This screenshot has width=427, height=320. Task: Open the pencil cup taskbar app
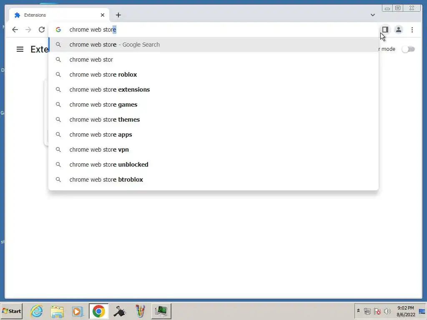coord(140,311)
